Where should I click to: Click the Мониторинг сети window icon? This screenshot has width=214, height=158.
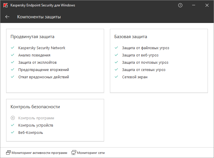pyautogui.click(x=74, y=152)
